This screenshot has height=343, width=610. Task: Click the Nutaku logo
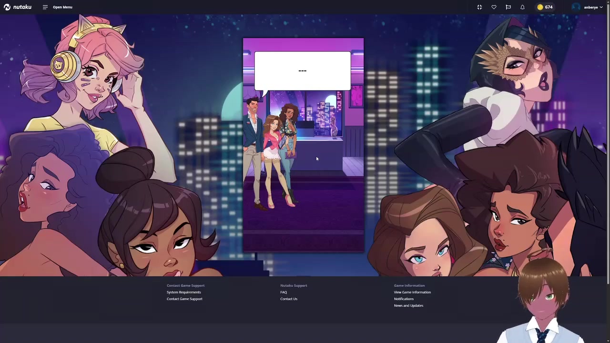pos(18,7)
